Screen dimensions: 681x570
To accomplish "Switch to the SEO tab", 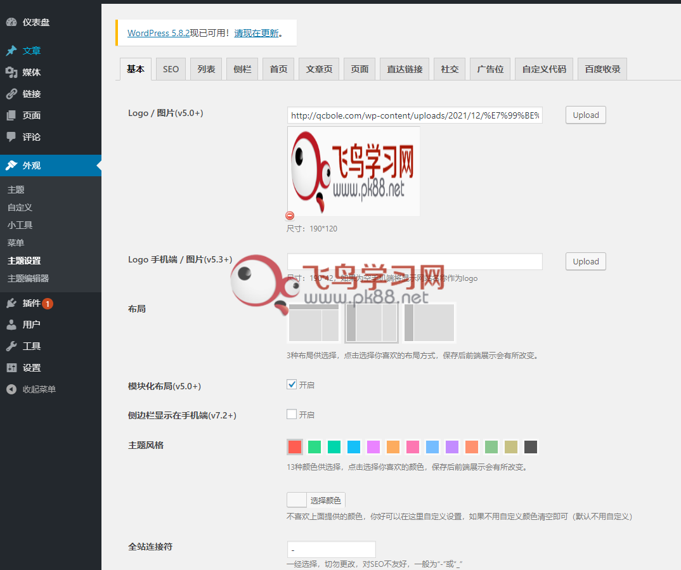I will click(171, 69).
